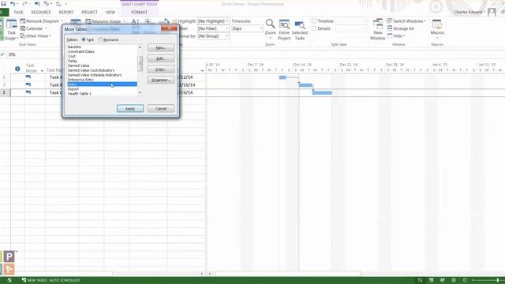Enable the Timeline checkbox
This screenshot has width=505, height=284.
pyautogui.click(x=314, y=21)
